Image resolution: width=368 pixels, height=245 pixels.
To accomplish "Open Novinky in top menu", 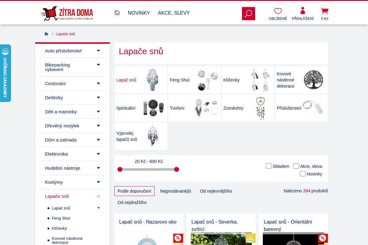I will 139,13.
